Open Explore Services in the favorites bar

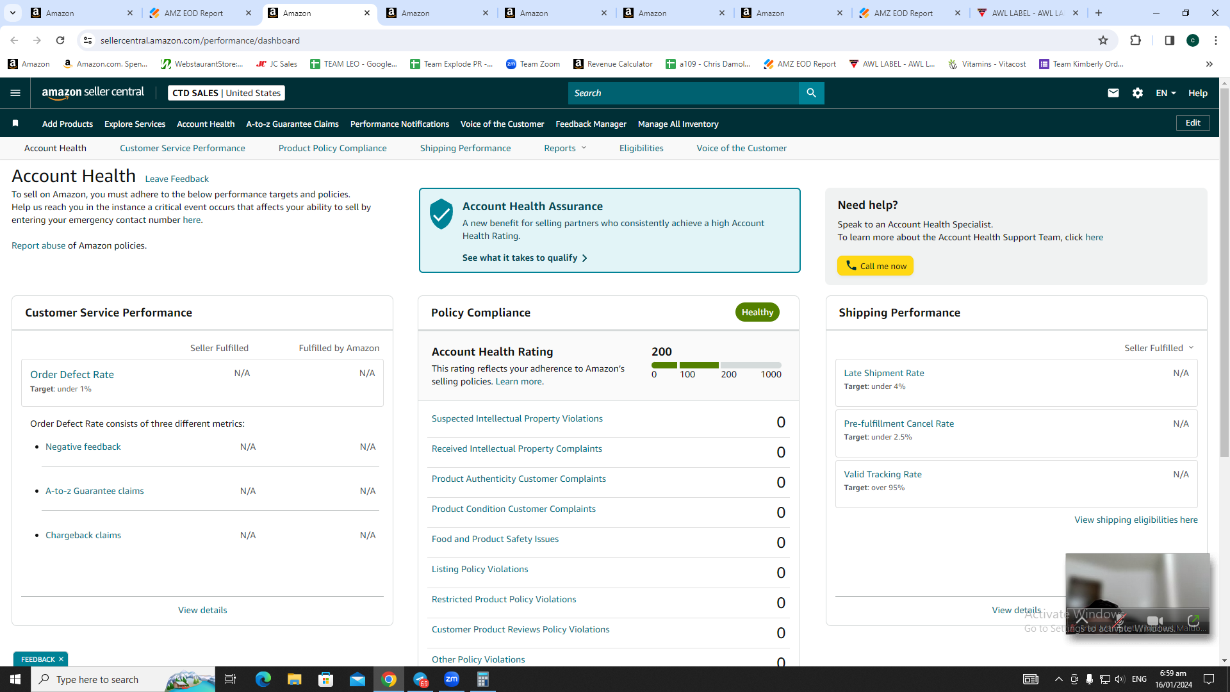[135, 124]
